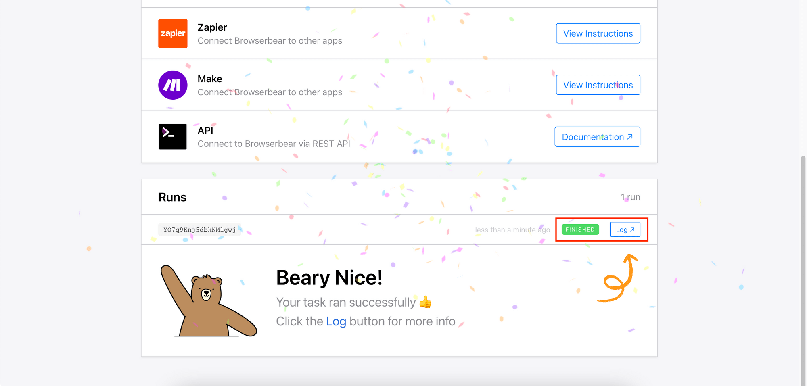The image size is (807, 386).
Task: Select run ID YO7q9Knj5dbkNMlgwj
Action: [199, 229]
